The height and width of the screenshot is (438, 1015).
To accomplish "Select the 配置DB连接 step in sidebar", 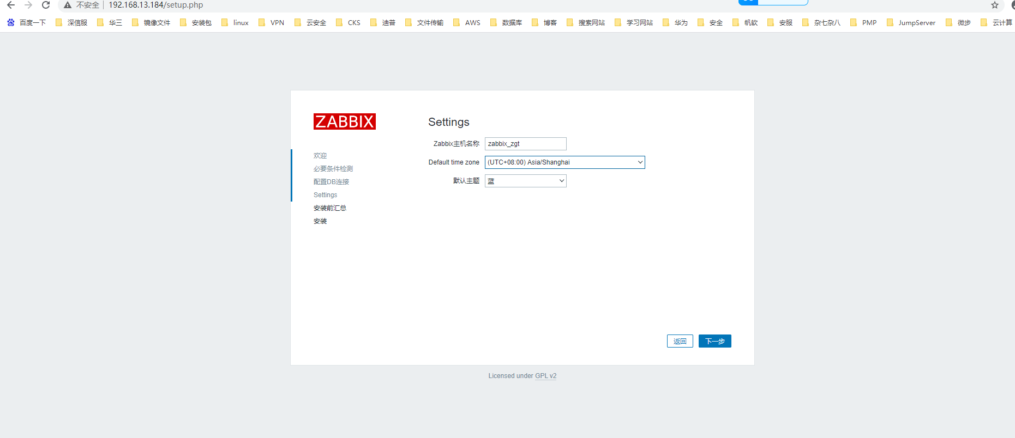I will tap(331, 182).
